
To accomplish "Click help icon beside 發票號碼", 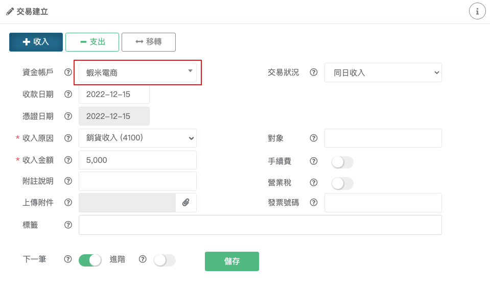I will pos(313,203).
